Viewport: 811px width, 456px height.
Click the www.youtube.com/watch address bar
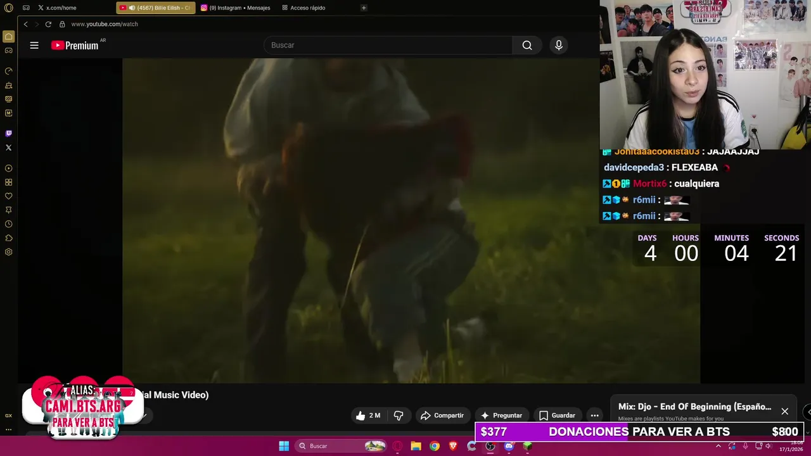(x=105, y=24)
